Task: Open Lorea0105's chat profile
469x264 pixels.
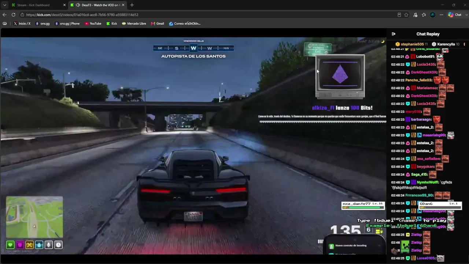Action: point(426,258)
